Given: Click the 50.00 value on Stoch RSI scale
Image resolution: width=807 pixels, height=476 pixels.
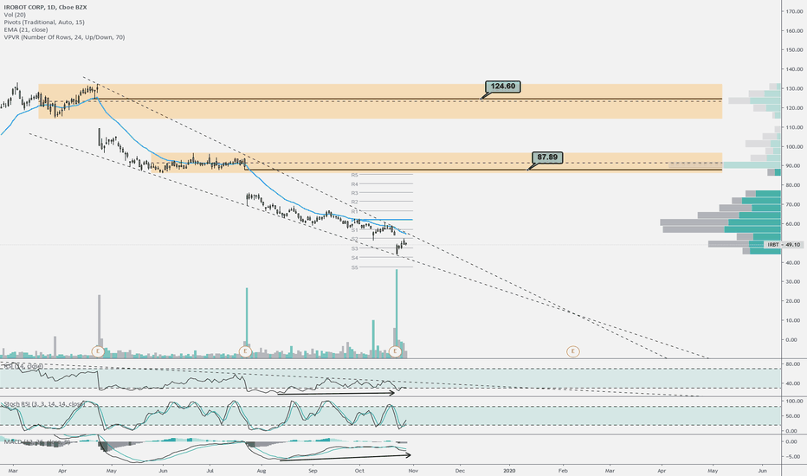Looking at the screenshot, I should point(793,415).
